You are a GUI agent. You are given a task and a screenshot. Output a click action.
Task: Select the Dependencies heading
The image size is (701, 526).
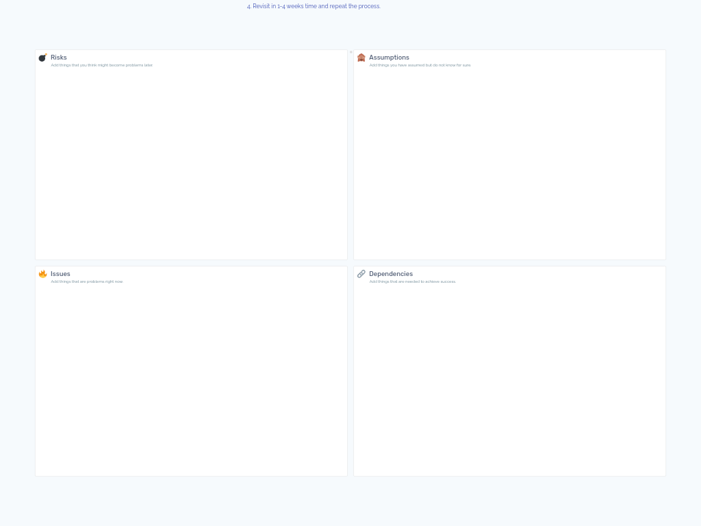tap(391, 274)
